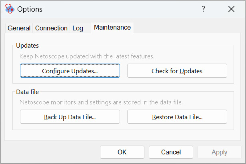Click Check for Updates button
246x164 pixels.
[177, 71]
